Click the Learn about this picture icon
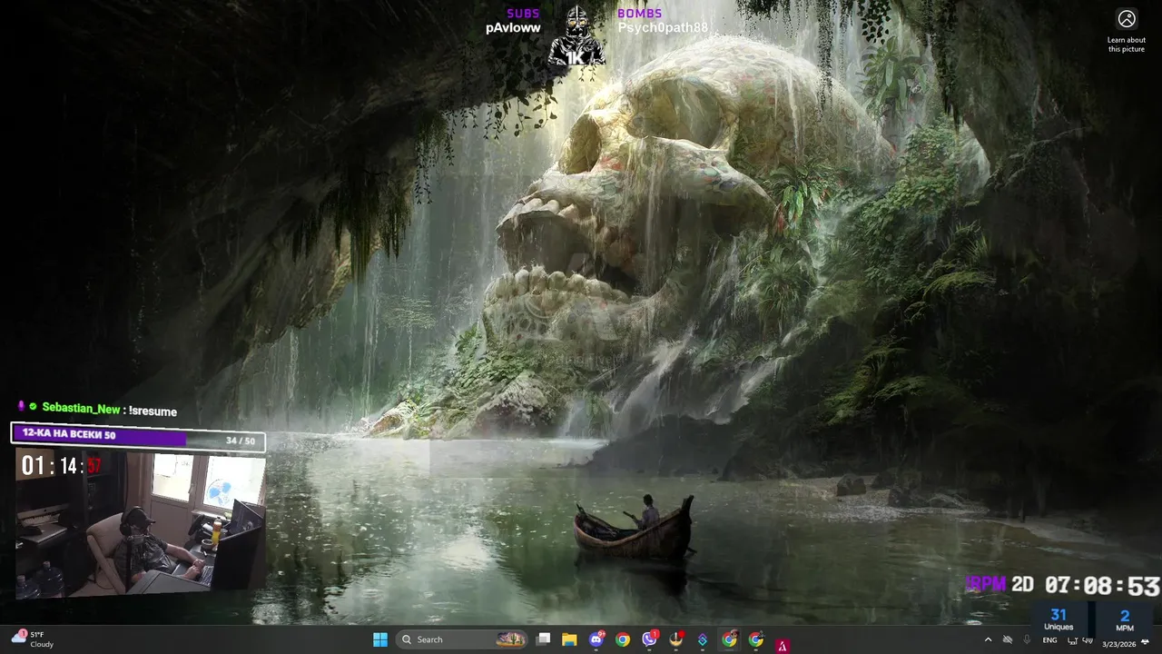The width and height of the screenshot is (1162, 654). click(1127, 19)
